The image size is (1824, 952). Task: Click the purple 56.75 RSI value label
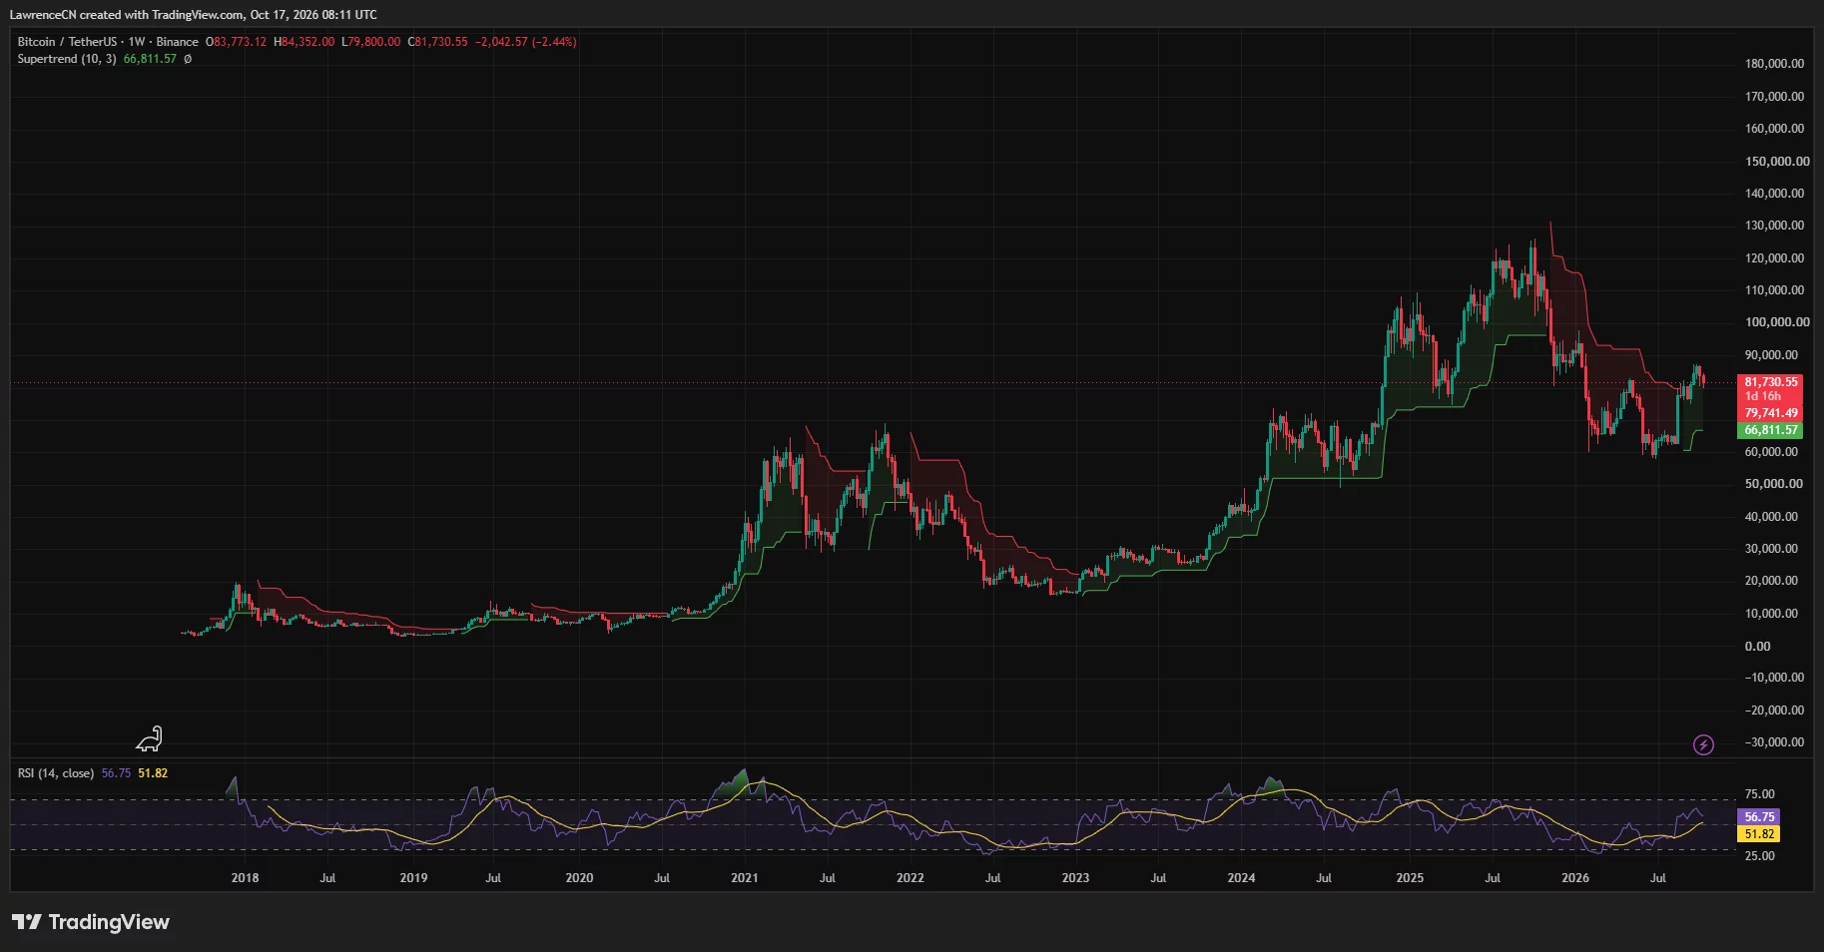coord(1759,817)
